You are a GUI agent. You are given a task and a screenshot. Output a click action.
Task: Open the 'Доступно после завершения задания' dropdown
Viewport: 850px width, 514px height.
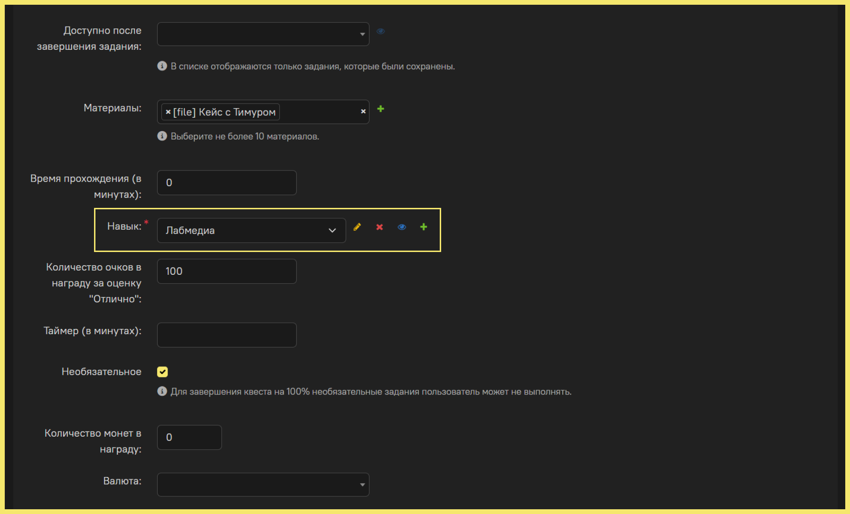point(263,34)
